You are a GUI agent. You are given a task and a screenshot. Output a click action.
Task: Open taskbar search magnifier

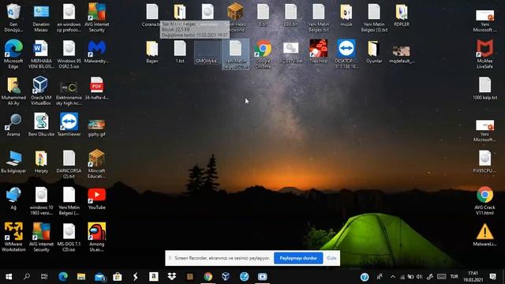27,277
